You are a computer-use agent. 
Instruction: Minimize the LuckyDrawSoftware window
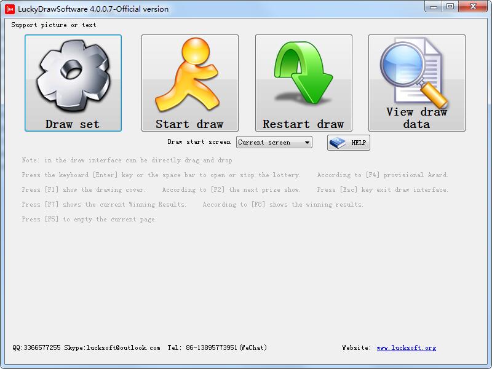tap(434, 7)
